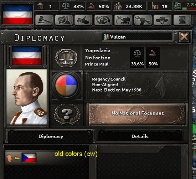Click the party popularity pie chart

click(x=66, y=86)
